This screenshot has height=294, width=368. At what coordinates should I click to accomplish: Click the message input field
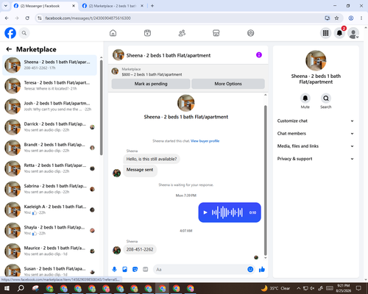pos(200,270)
